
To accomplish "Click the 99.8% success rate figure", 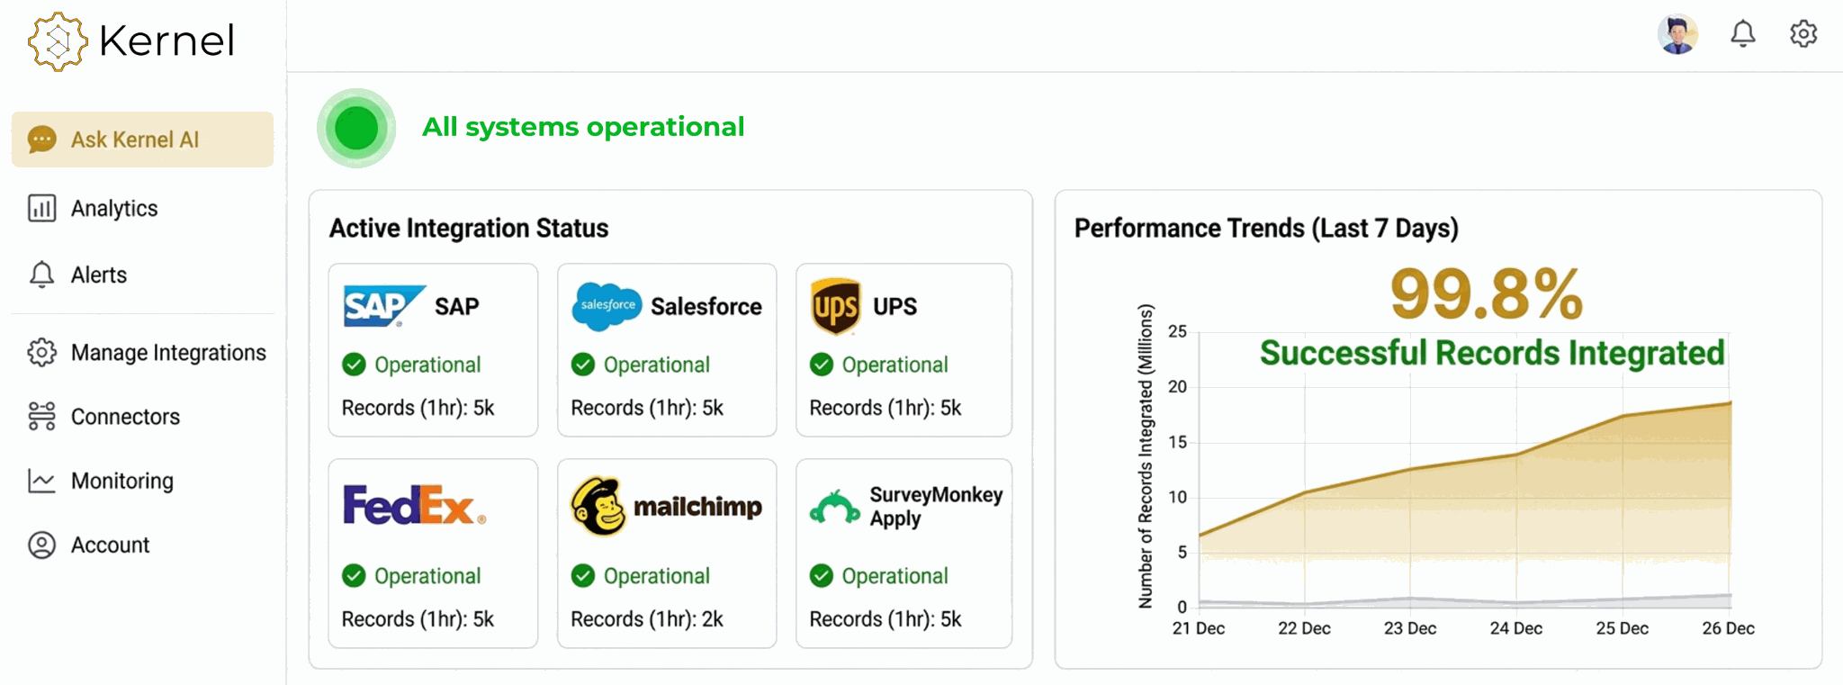I will 1487,294.
